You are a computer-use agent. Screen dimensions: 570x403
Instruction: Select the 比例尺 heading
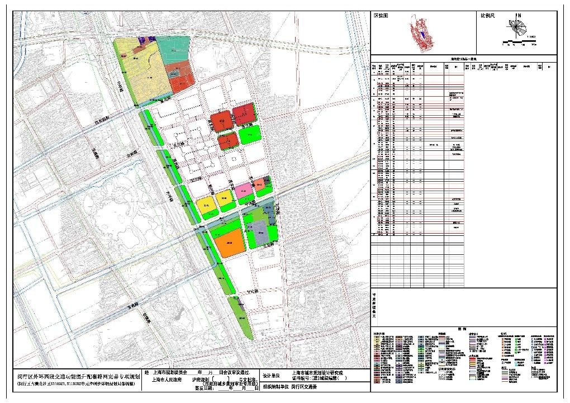pyautogui.click(x=487, y=16)
